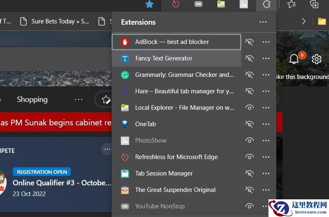Open the Collections icon
This screenshot has height=217, width=329.
coord(314,4)
